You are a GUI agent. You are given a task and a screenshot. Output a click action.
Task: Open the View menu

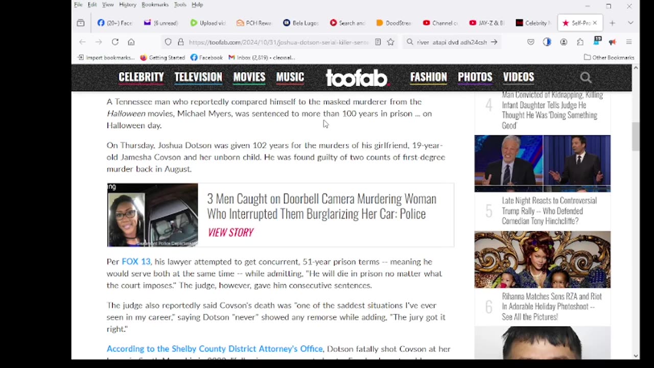click(x=108, y=5)
